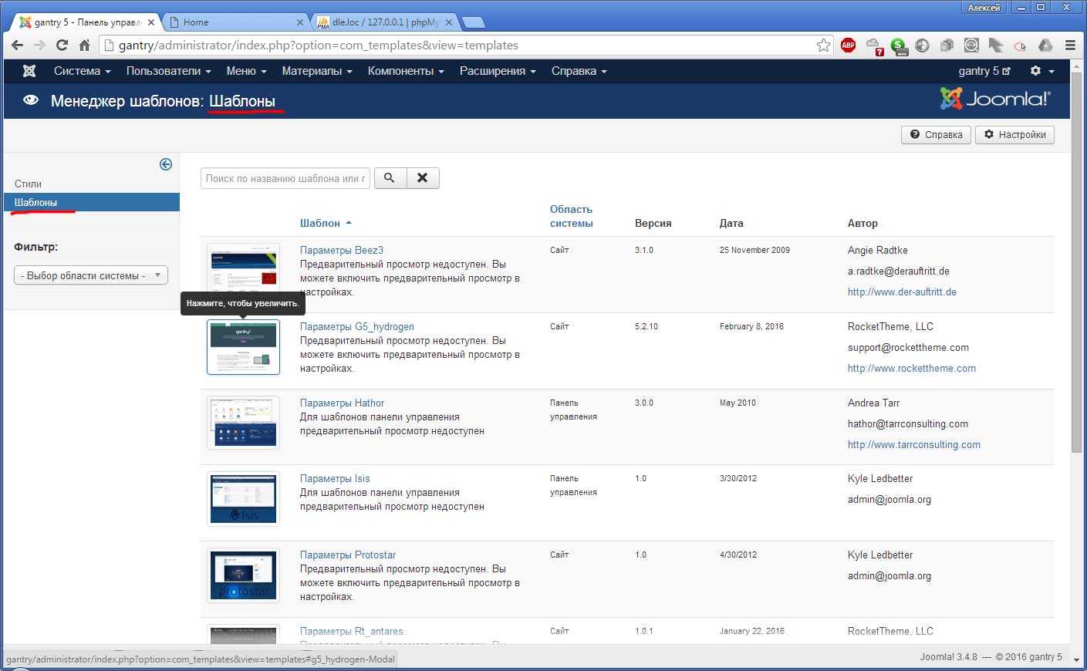1087x671 pixels.
Task: Open the Система menu
Action: pyautogui.click(x=83, y=71)
